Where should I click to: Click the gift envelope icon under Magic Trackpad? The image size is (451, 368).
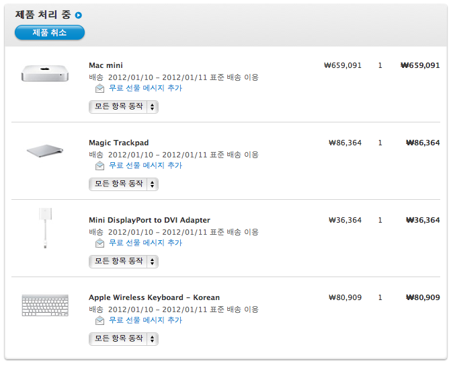[x=99, y=166]
